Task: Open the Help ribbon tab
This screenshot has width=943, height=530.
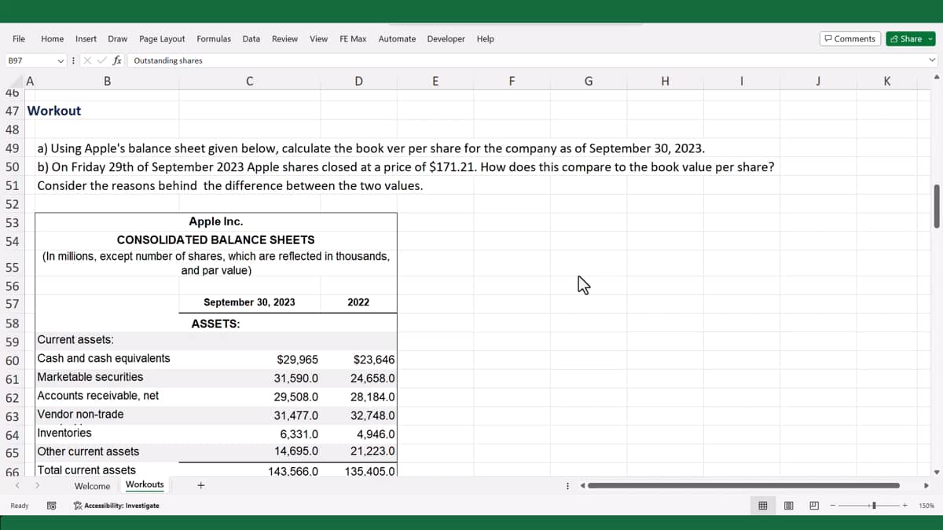Action: coord(486,38)
